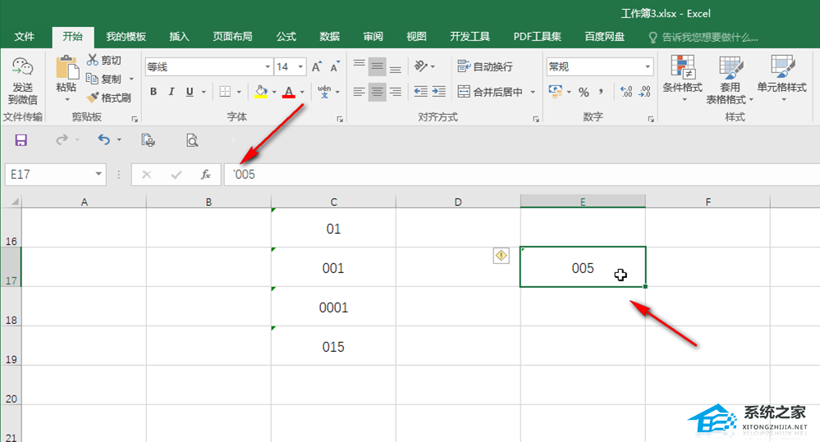
Task: Apply the yellow fill color swatch
Action: coord(261,92)
